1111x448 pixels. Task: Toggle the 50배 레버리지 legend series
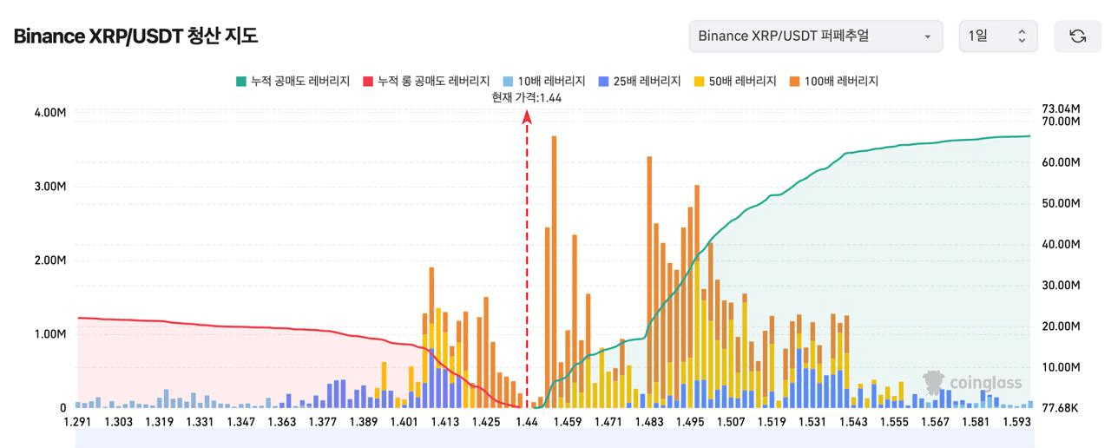pos(735,81)
